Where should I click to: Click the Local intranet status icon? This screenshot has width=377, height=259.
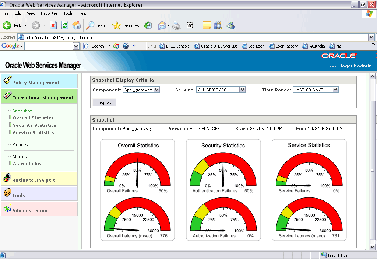tap(324, 255)
